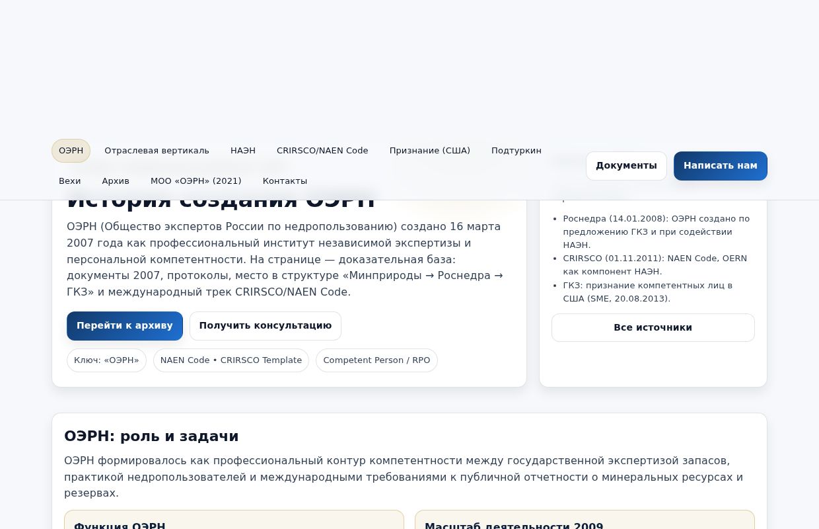819x529 pixels.
Task: Navigate to the Архив page
Action: tap(116, 181)
